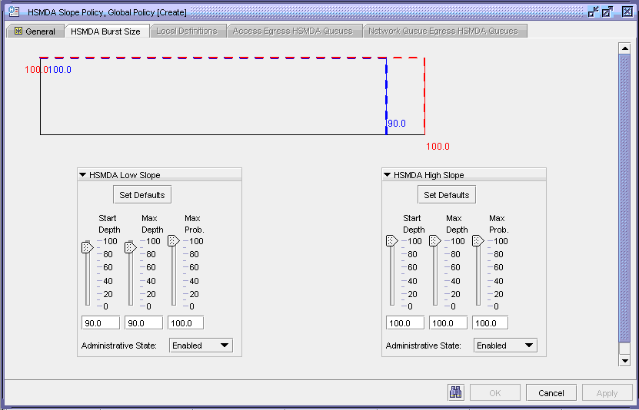
Task: Click the maximize window icon
Action: (607, 12)
